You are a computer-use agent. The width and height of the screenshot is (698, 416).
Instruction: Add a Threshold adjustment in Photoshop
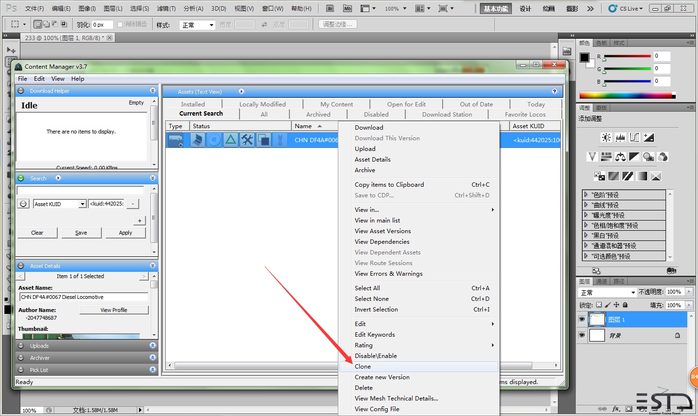point(628,176)
